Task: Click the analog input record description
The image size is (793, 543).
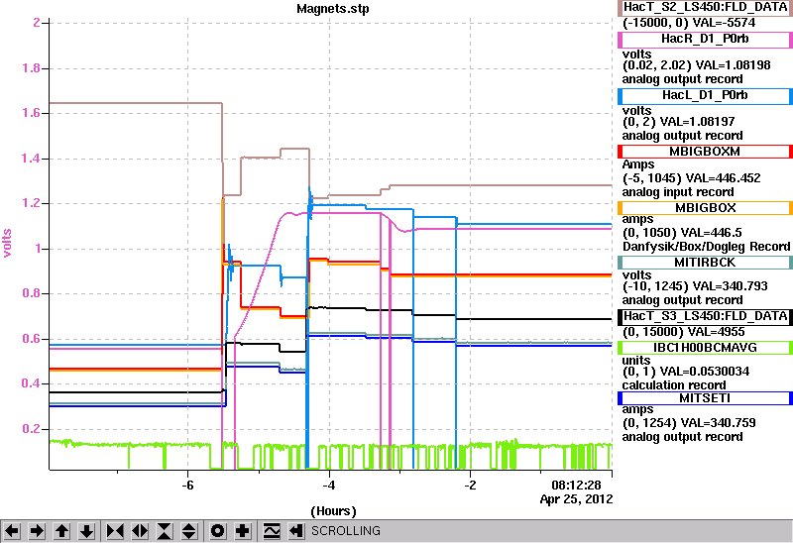Action: 678,192
